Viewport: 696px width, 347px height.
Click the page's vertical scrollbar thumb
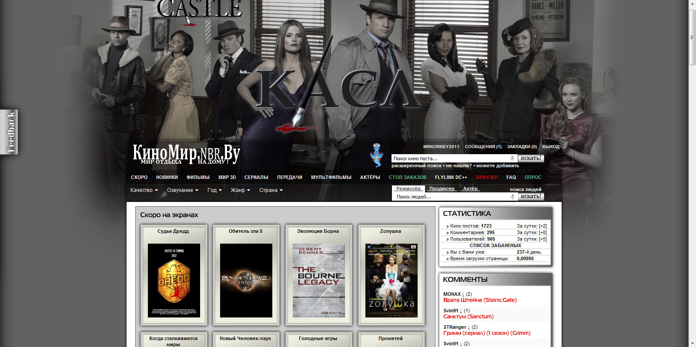tap(692, 37)
